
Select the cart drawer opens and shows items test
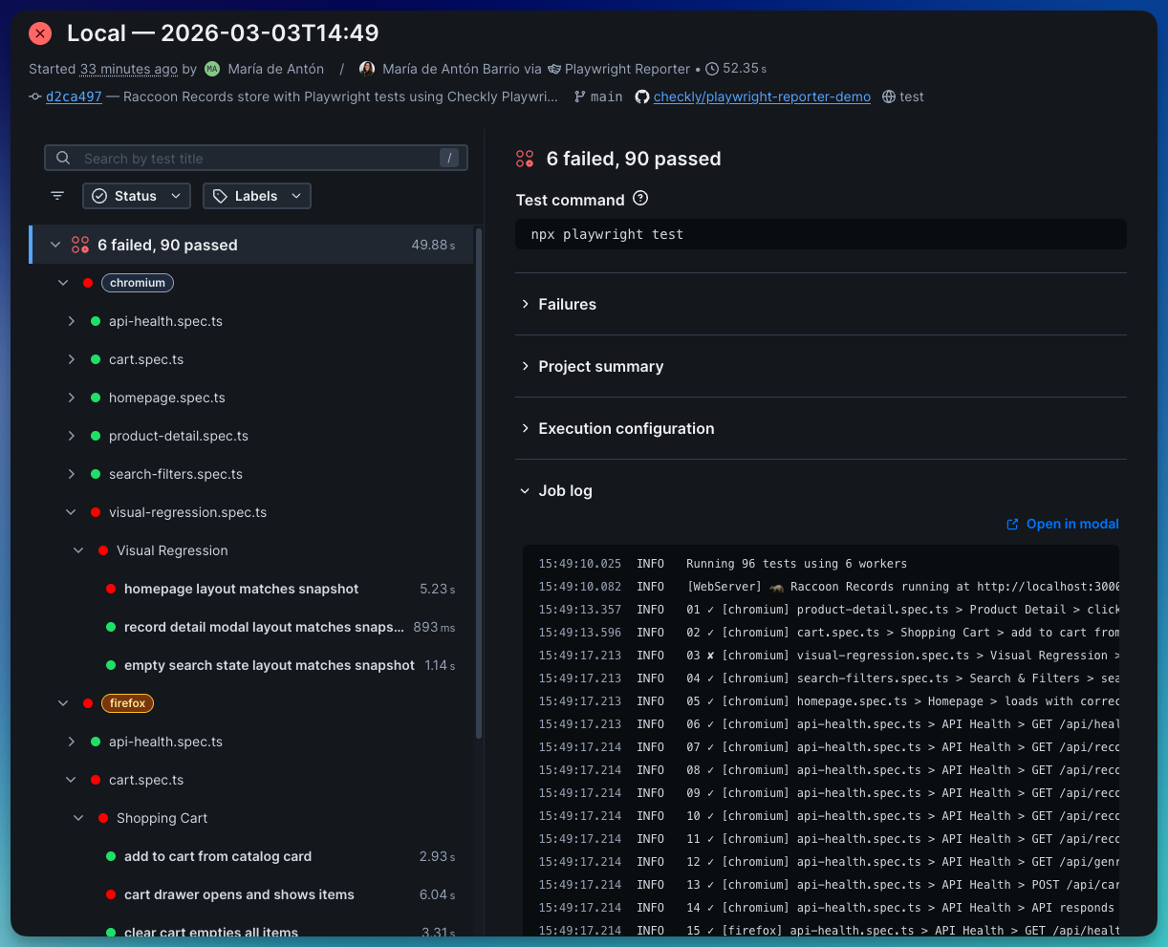coord(239,894)
